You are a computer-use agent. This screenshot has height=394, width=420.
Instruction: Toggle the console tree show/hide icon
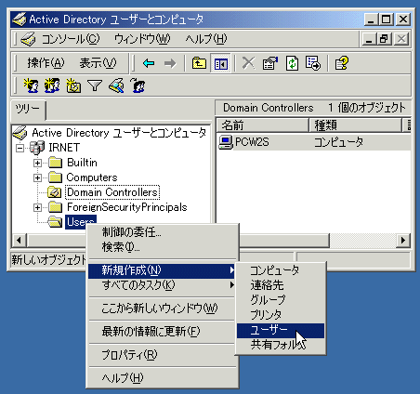(x=220, y=63)
